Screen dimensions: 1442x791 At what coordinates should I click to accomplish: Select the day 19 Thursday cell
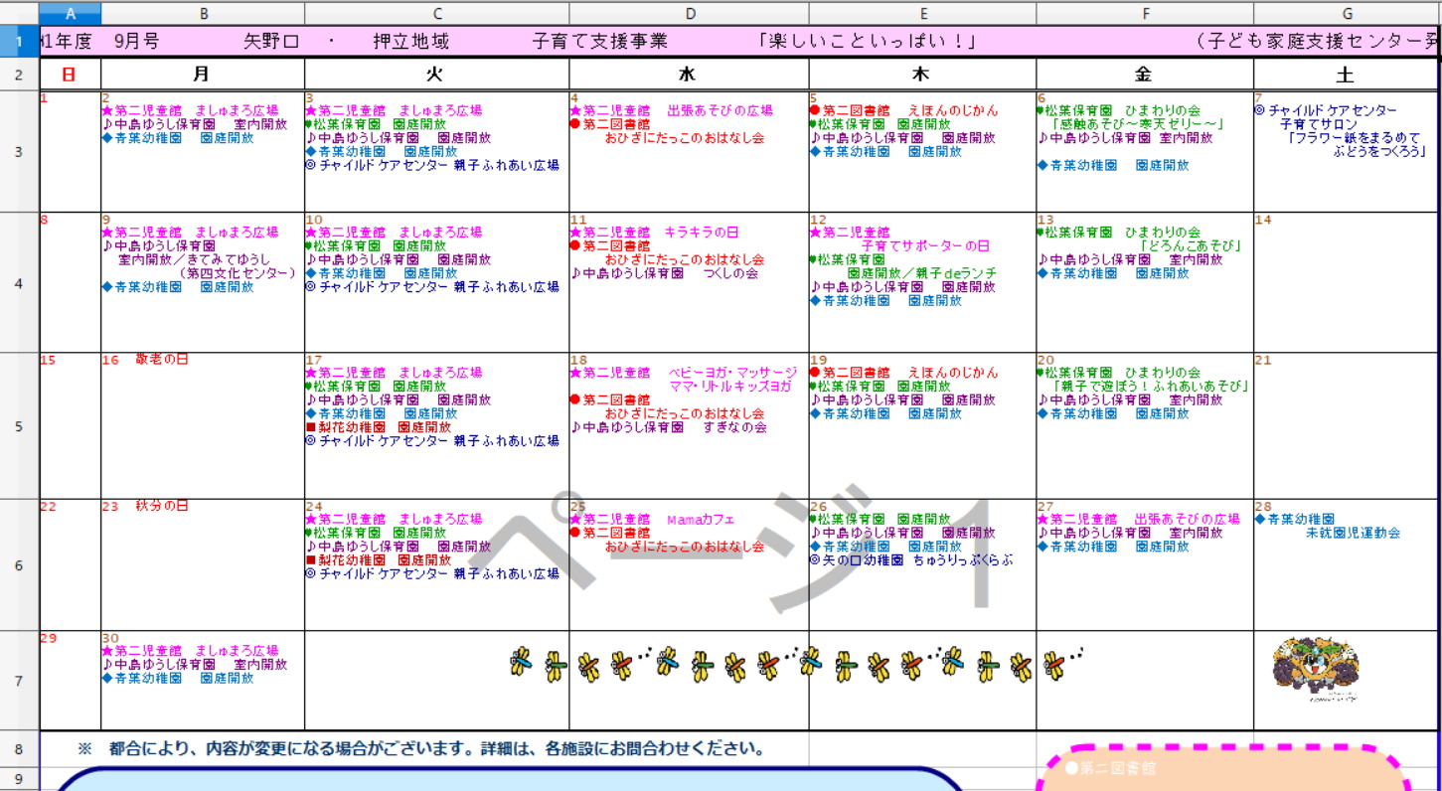[922, 425]
